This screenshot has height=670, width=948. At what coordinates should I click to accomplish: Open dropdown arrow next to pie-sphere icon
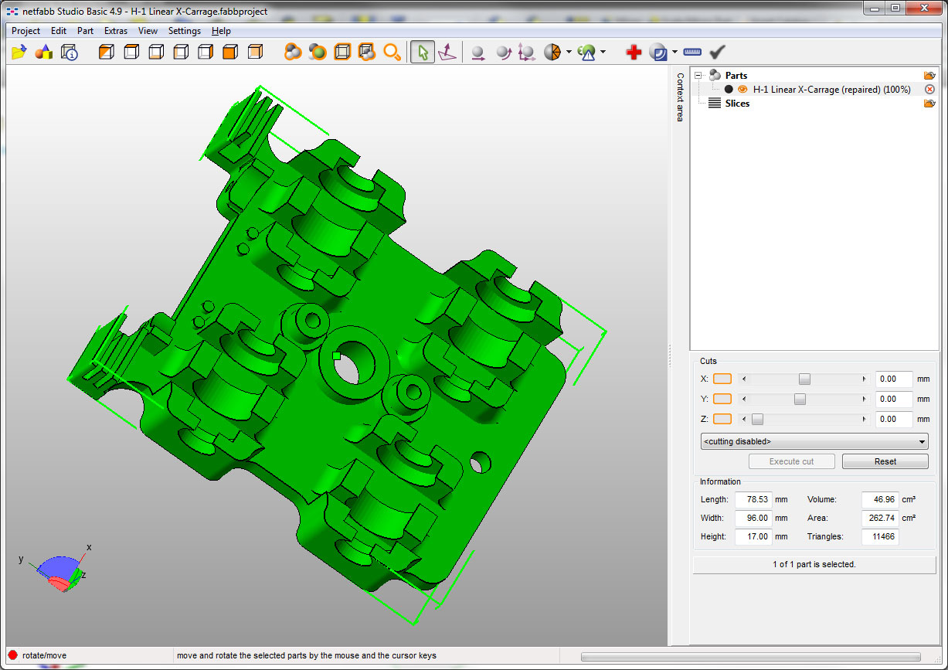click(x=569, y=53)
